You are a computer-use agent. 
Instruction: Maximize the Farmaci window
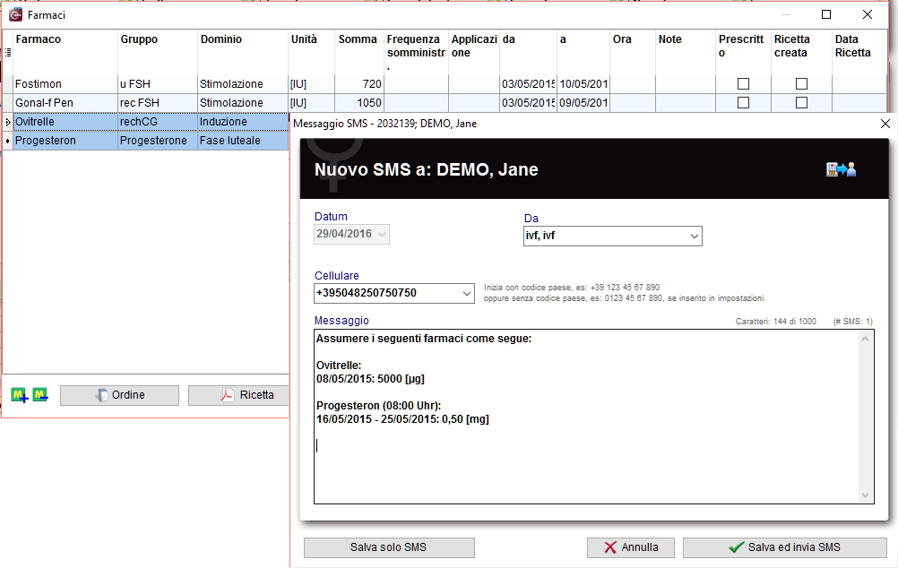[x=825, y=14]
